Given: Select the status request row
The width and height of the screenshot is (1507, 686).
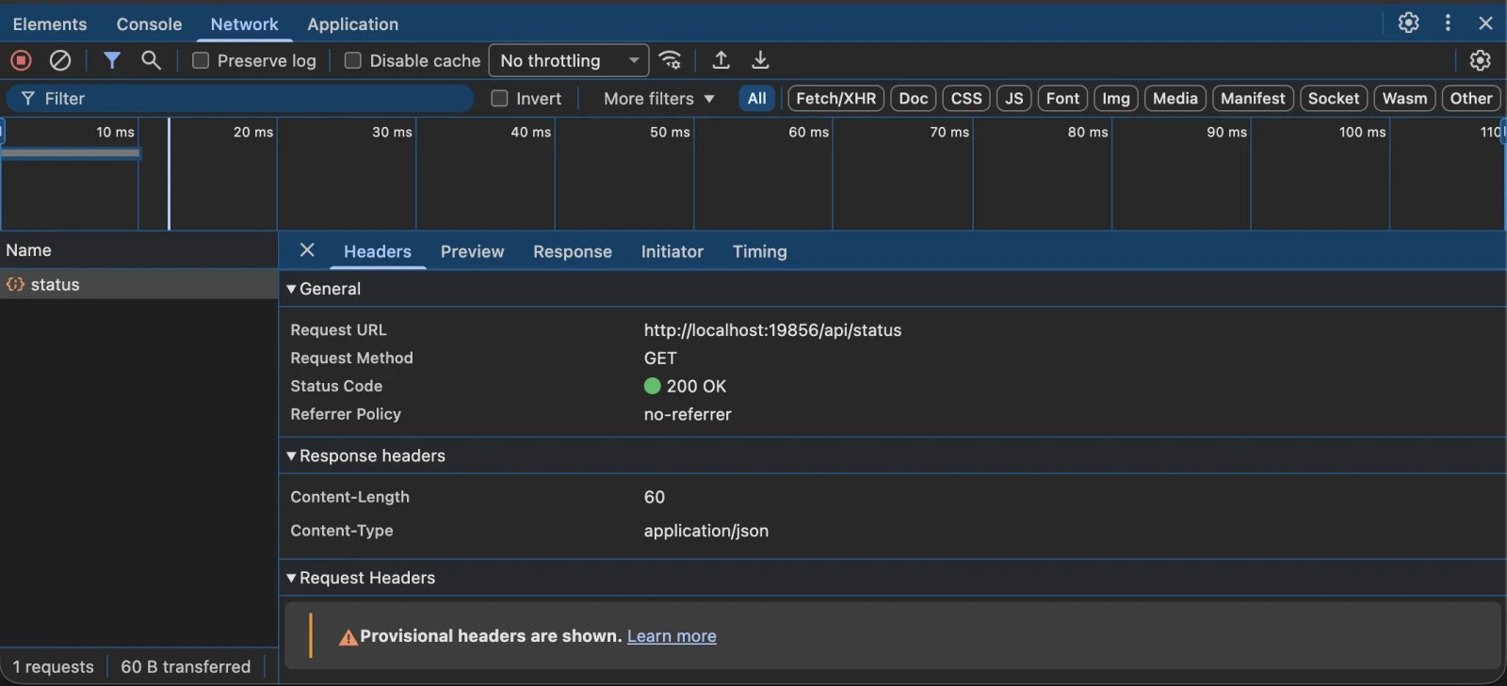Looking at the screenshot, I should pos(138,284).
